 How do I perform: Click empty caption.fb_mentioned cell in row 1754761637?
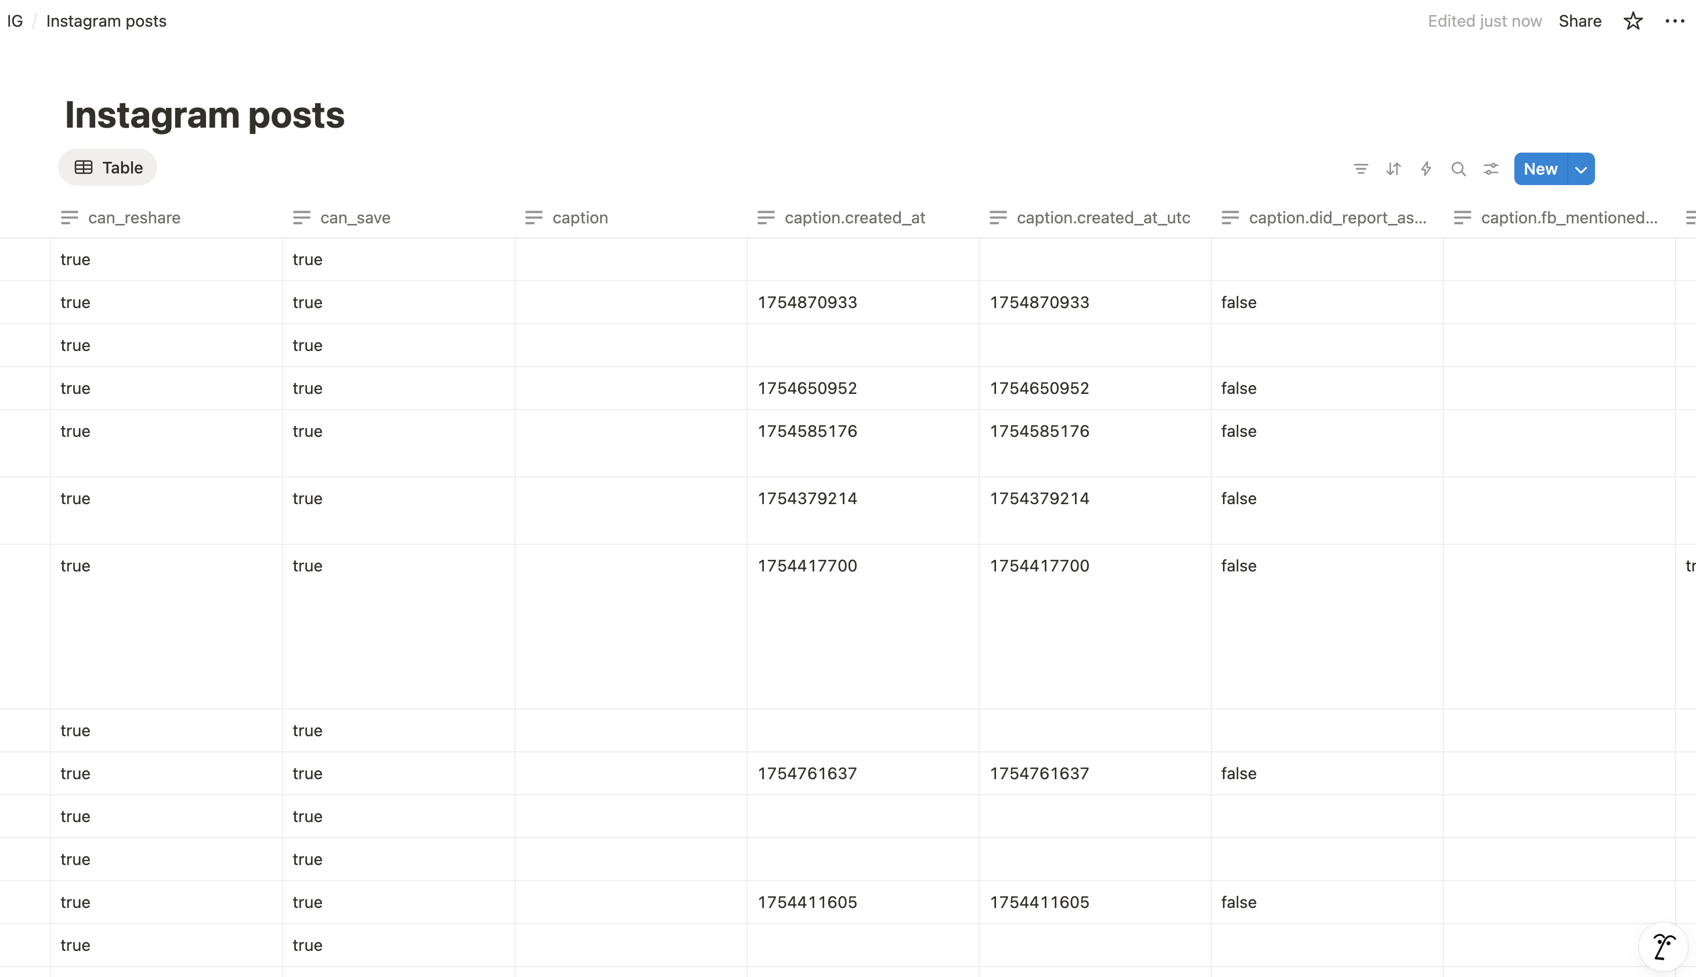pyautogui.click(x=1560, y=774)
